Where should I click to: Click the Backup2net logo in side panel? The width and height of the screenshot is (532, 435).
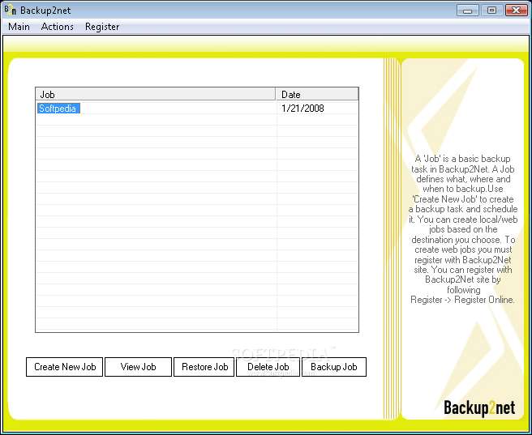(x=479, y=407)
